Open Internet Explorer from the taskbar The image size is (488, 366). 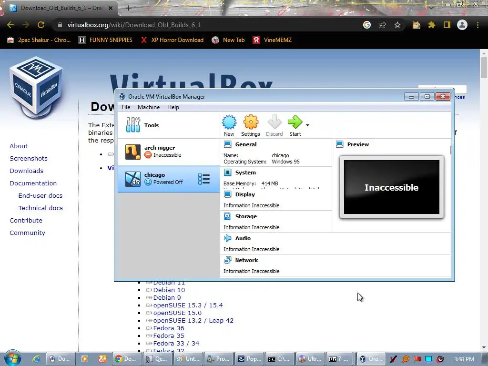pyautogui.click(x=36, y=359)
